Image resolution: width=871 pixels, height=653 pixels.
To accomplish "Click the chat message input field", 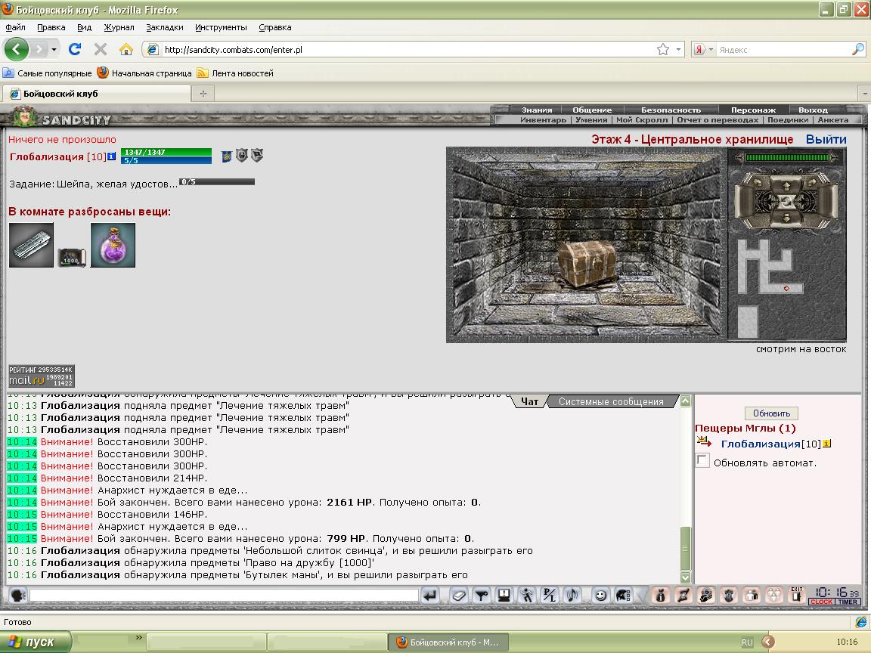I will 224,596.
